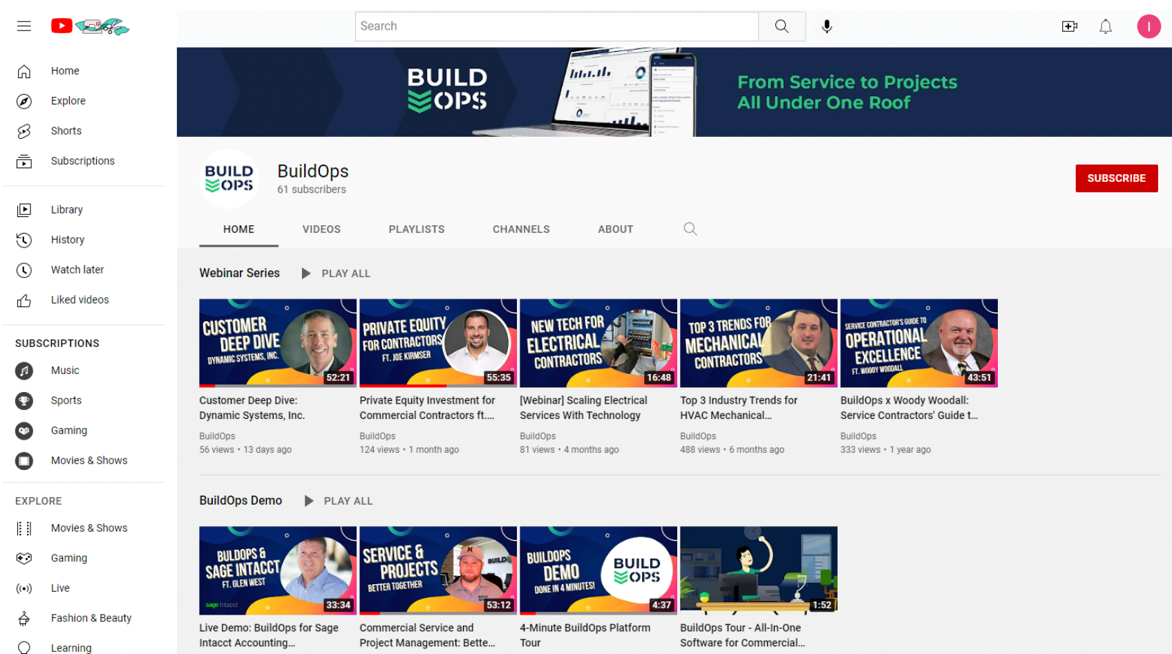
Task: Open the Webinar Series playlist title
Action: [x=240, y=273]
